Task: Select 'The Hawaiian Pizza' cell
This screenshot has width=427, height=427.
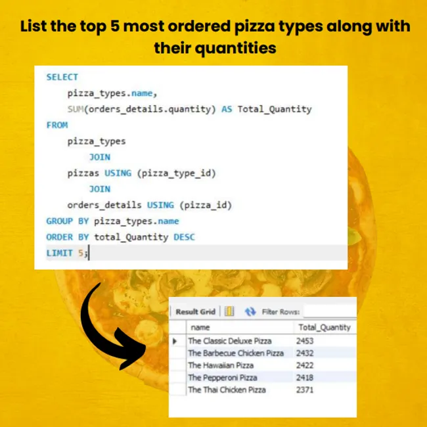Action: click(x=240, y=365)
